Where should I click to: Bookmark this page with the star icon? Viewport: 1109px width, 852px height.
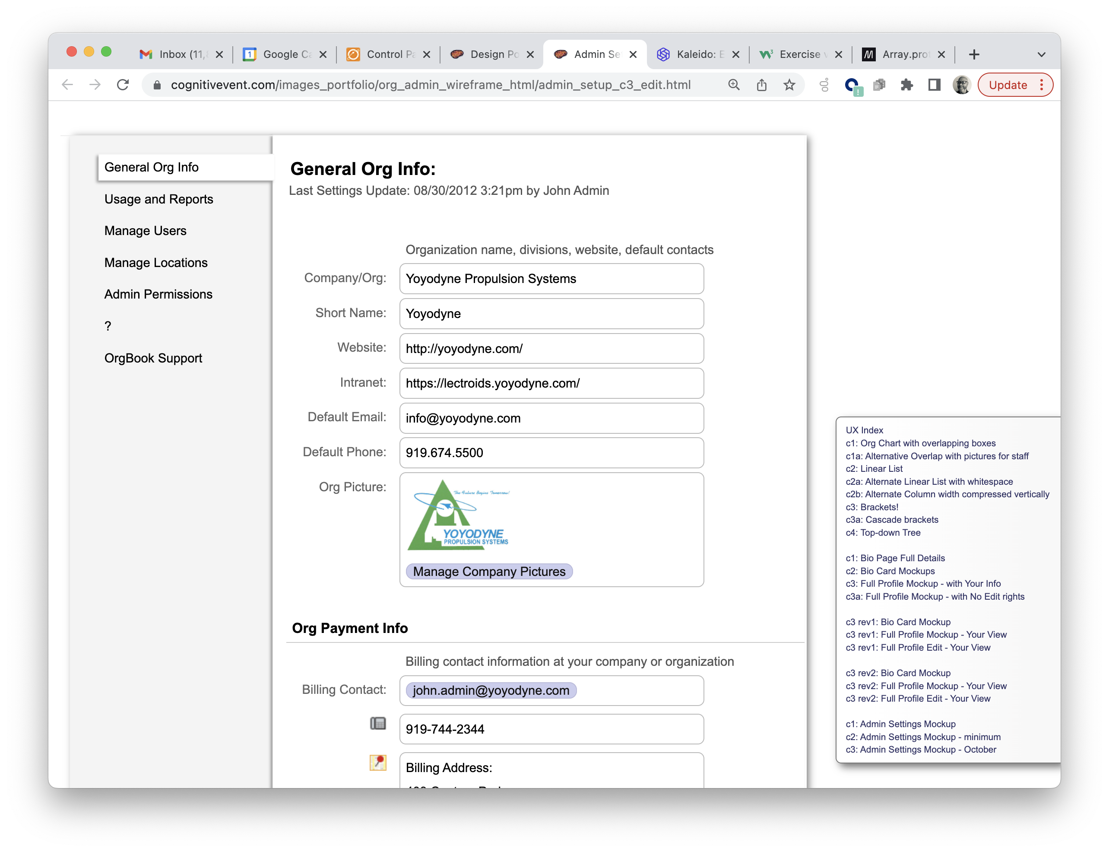tap(789, 85)
